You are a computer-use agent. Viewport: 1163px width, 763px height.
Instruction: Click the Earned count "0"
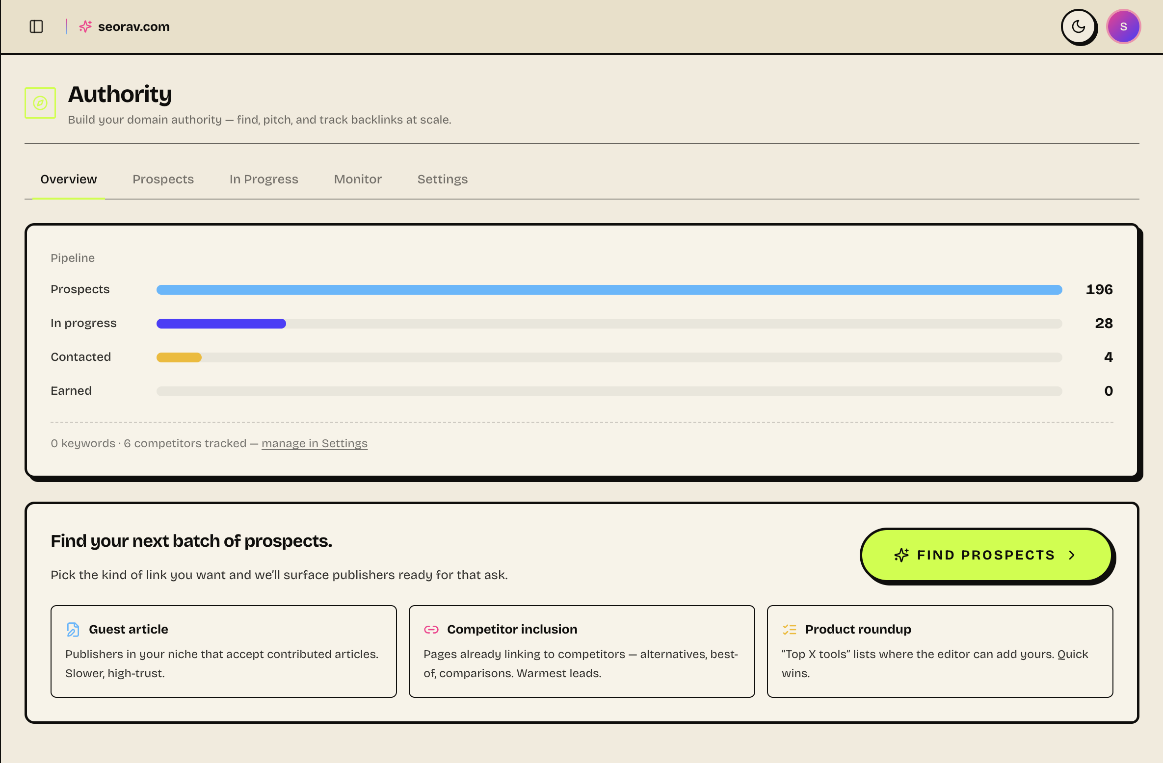(x=1109, y=391)
